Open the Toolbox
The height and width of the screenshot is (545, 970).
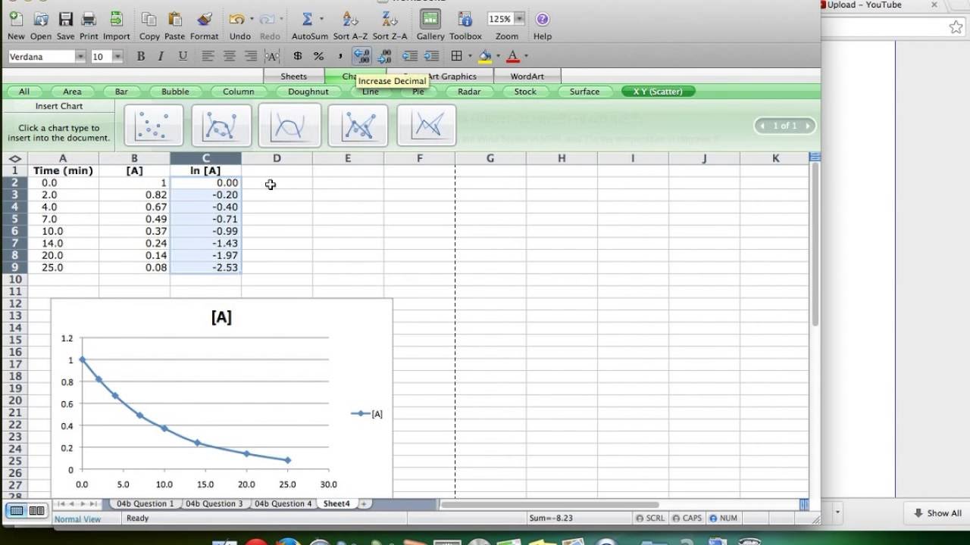point(465,20)
